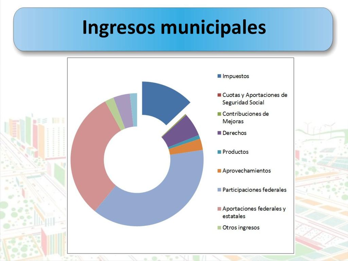The height and width of the screenshot is (261, 348).
Task: Click the Impuestos blue legend swatch
Action: click(x=219, y=76)
